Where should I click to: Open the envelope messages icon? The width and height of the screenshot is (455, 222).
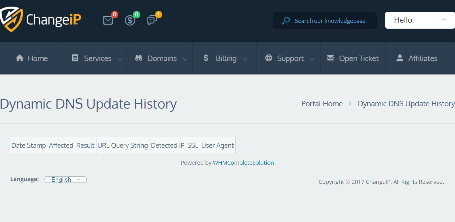click(x=108, y=20)
